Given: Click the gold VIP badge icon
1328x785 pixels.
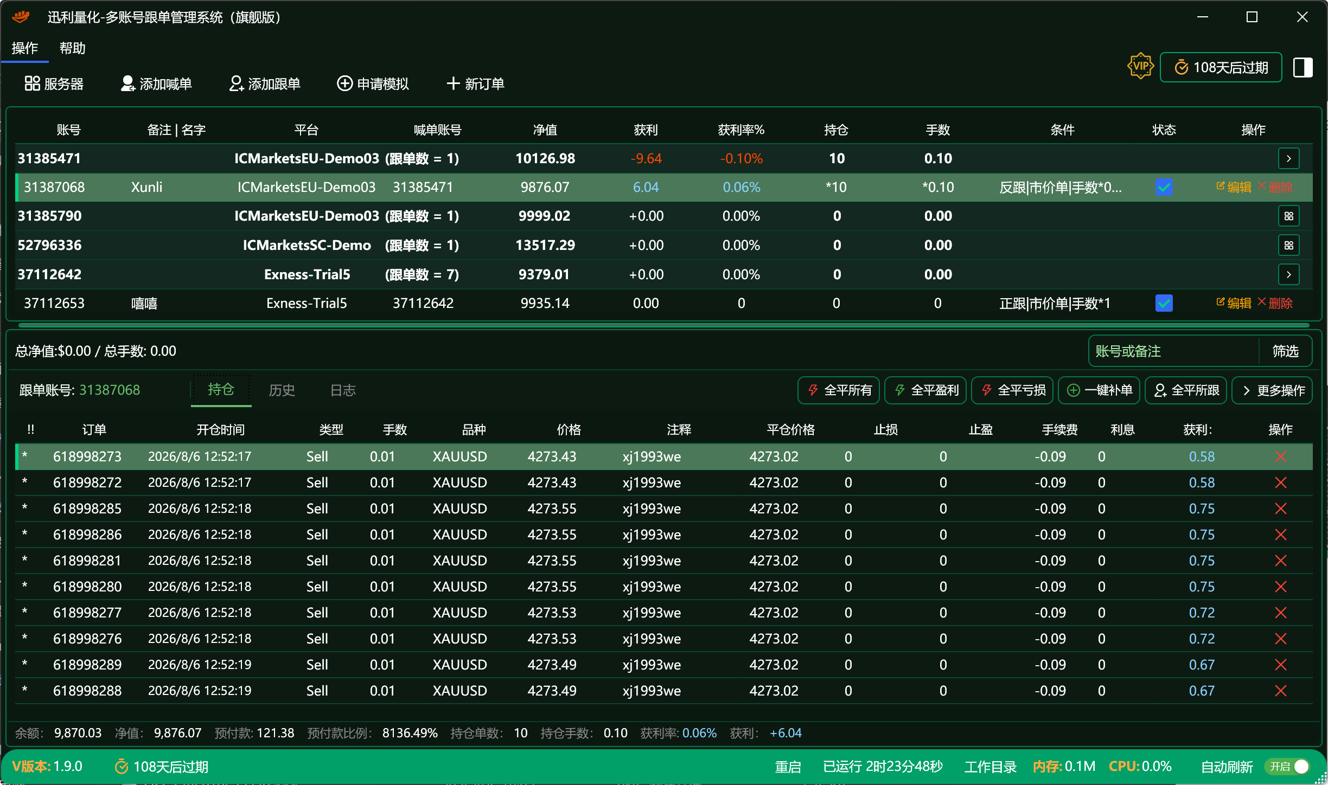Looking at the screenshot, I should click(x=1140, y=66).
